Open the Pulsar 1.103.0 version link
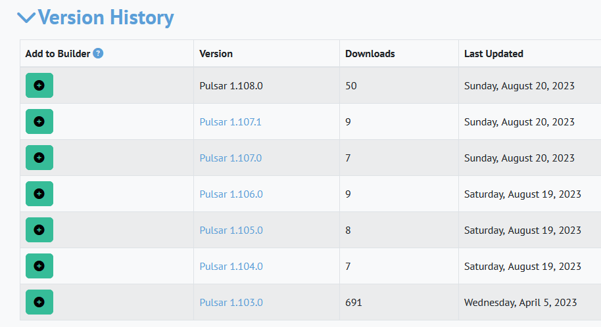 tap(231, 303)
